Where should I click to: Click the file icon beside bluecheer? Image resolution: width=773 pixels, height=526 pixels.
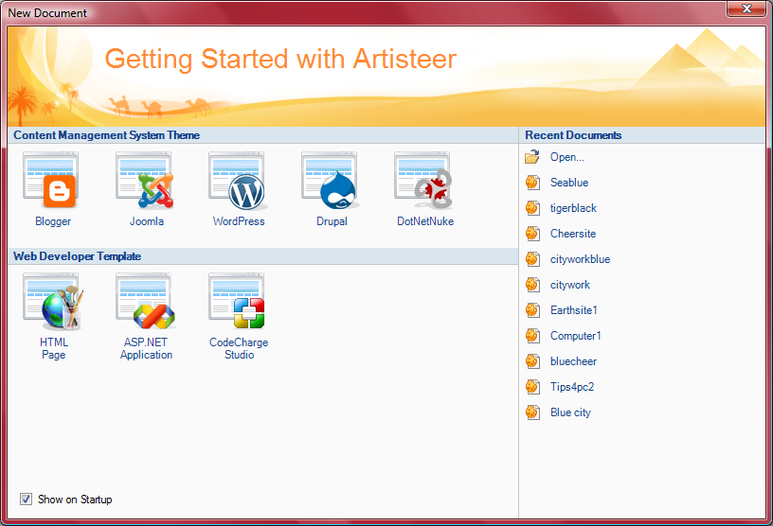532,362
